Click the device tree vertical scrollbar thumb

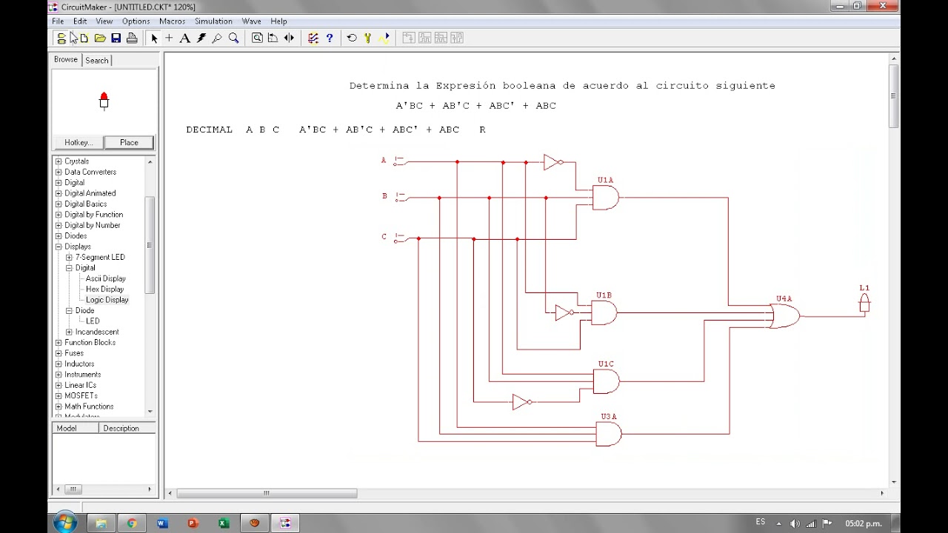click(150, 245)
